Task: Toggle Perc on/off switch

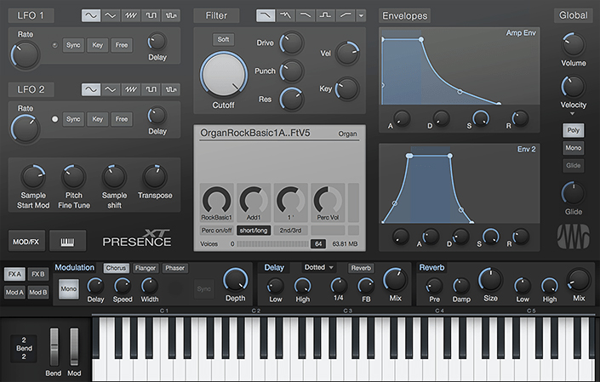Action: (216, 231)
